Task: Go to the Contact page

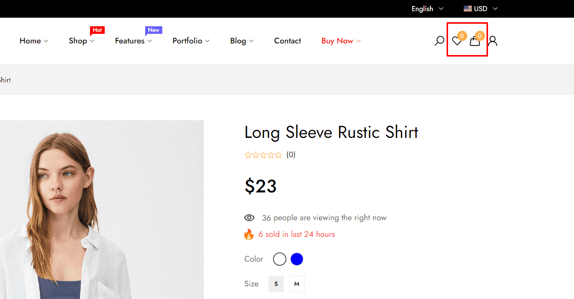Action: [287, 41]
